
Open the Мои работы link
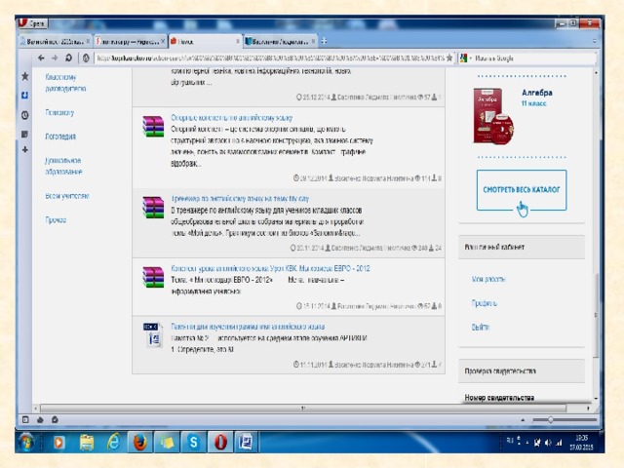tap(488, 279)
